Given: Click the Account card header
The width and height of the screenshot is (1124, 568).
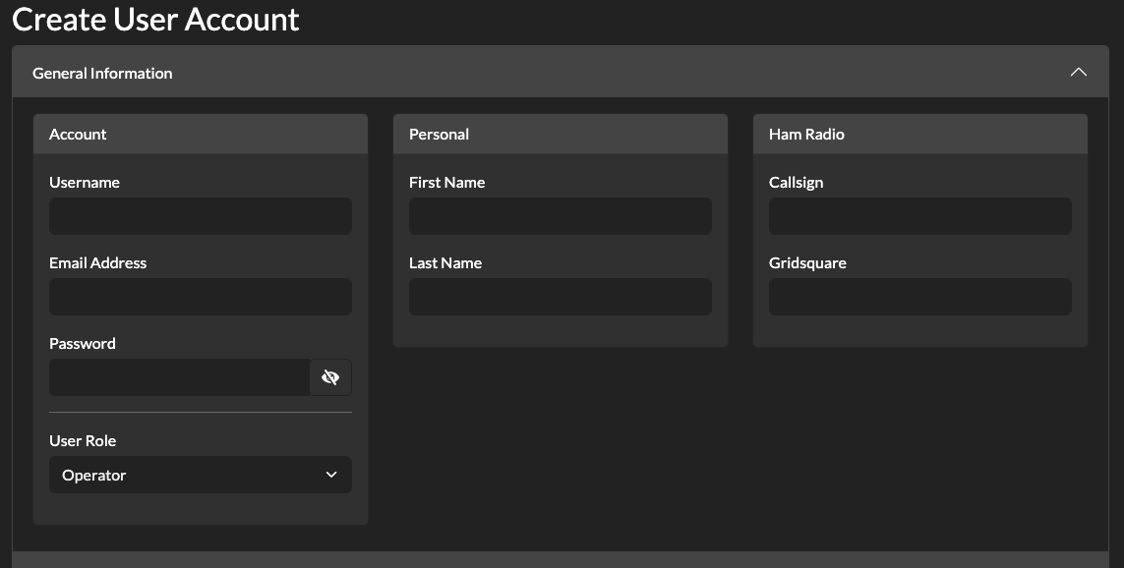Looking at the screenshot, I should 201,134.
